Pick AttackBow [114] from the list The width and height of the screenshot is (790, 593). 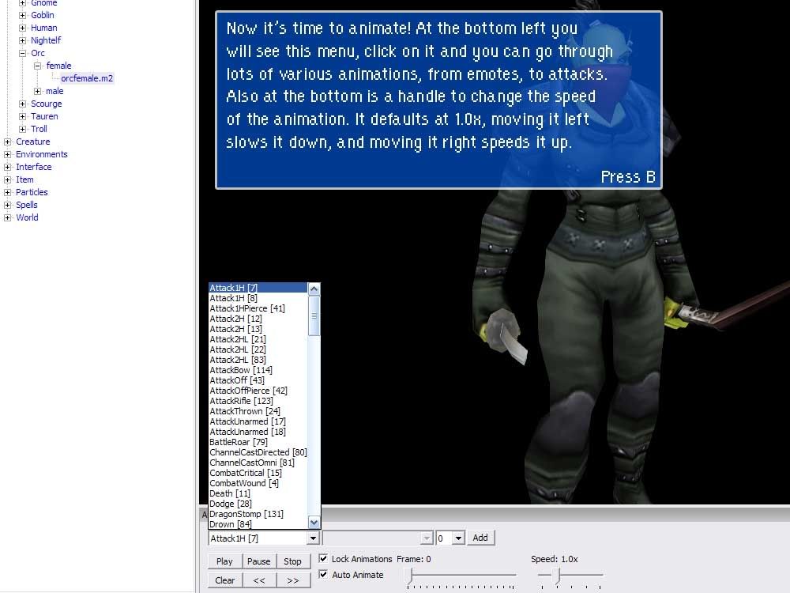[258, 370]
